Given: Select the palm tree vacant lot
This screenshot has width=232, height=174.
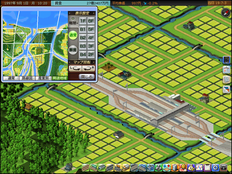Looking at the screenshot, I should click(108, 68).
